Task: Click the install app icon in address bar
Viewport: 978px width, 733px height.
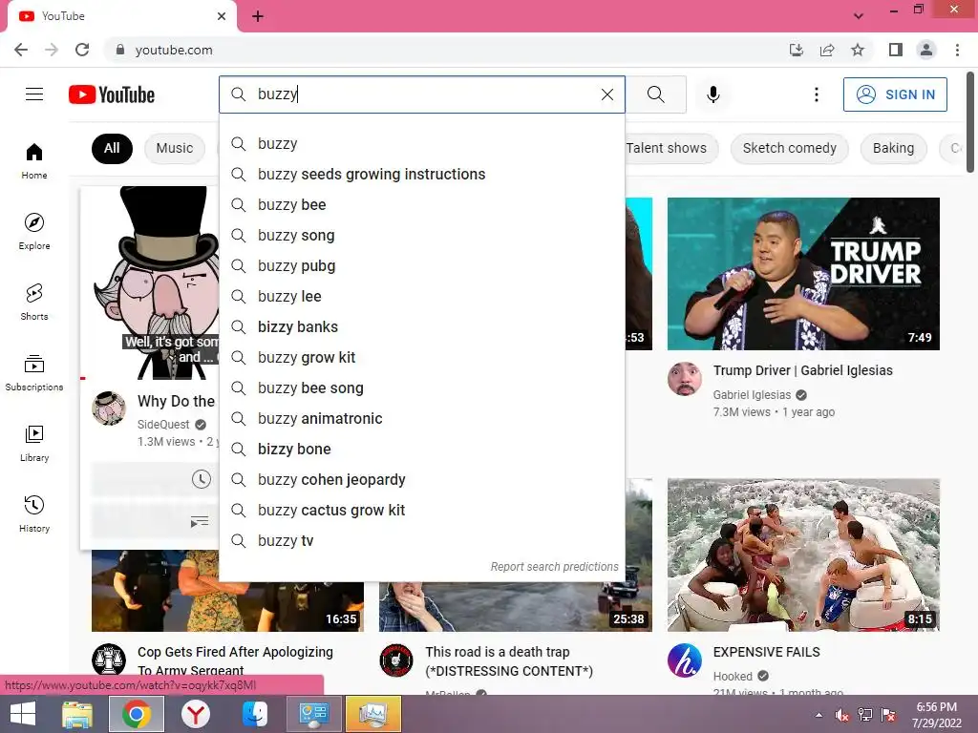Action: point(797,50)
